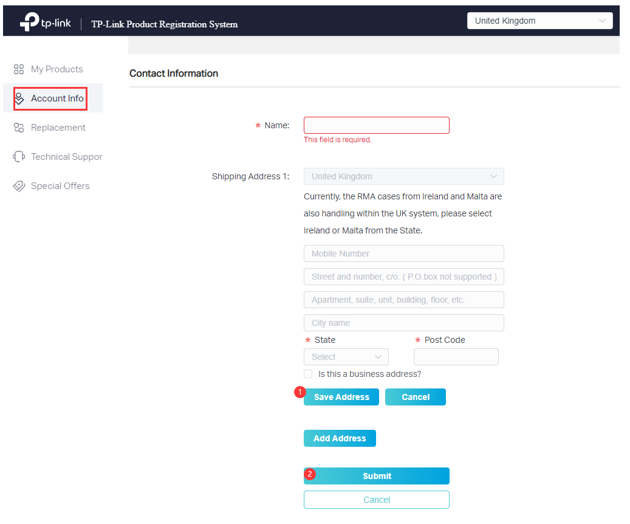Click the Add Address button

click(340, 438)
